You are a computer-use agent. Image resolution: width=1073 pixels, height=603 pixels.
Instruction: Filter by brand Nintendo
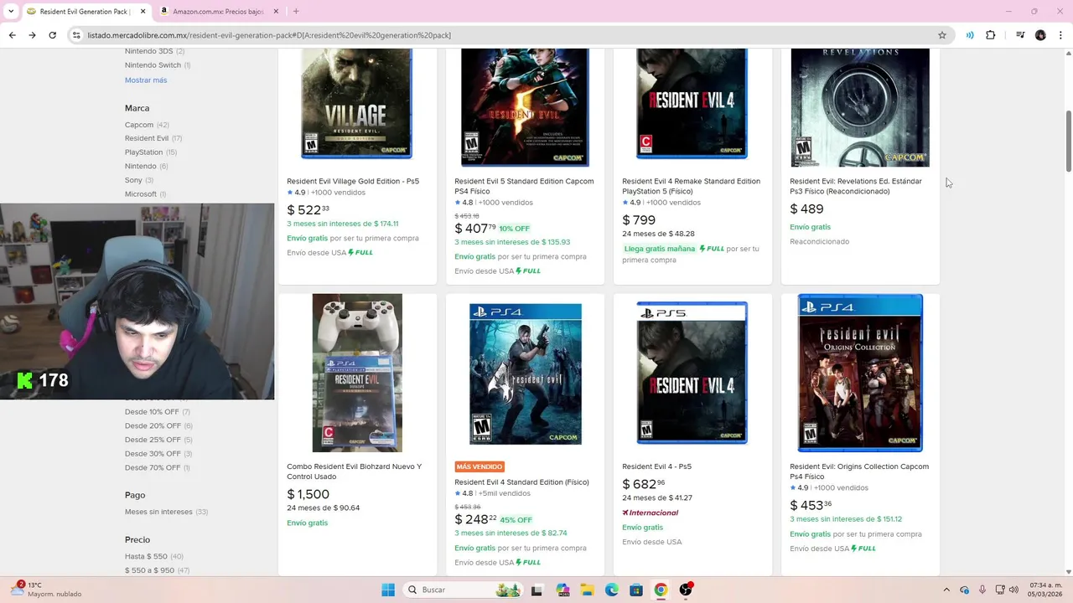pyautogui.click(x=140, y=166)
